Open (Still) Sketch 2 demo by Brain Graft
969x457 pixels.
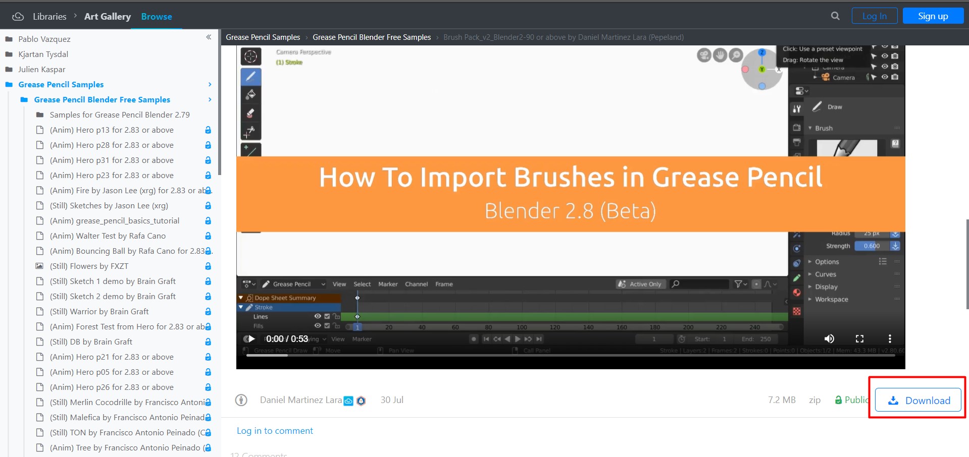pyautogui.click(x=113, y=296)
